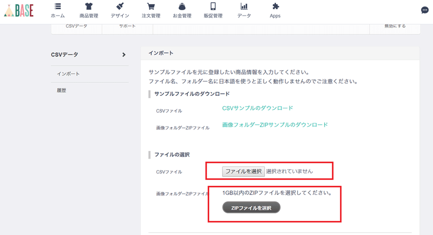Open 販促管理 phone icon
Screen dimensions: 433x235
click(213, 6)
